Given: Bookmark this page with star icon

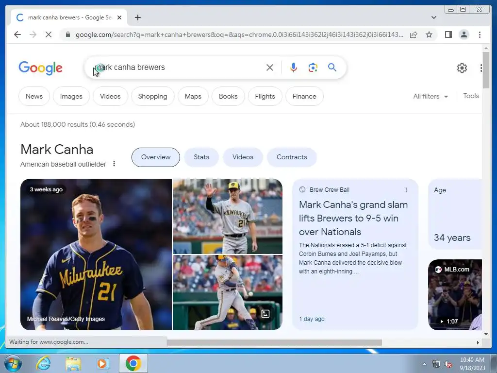Looking at the screenshot, I should [429, 34].
